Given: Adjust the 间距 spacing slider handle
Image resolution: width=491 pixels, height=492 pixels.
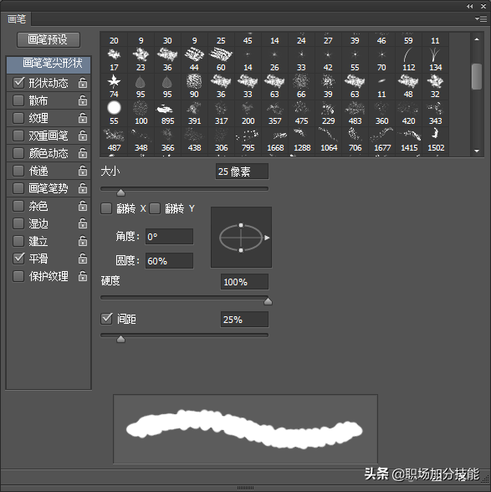Looking at the screenshot, I should click(x=120, y=339).
